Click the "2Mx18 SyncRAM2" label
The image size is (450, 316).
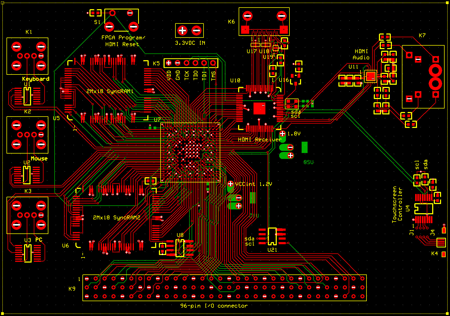coord(116,218)
